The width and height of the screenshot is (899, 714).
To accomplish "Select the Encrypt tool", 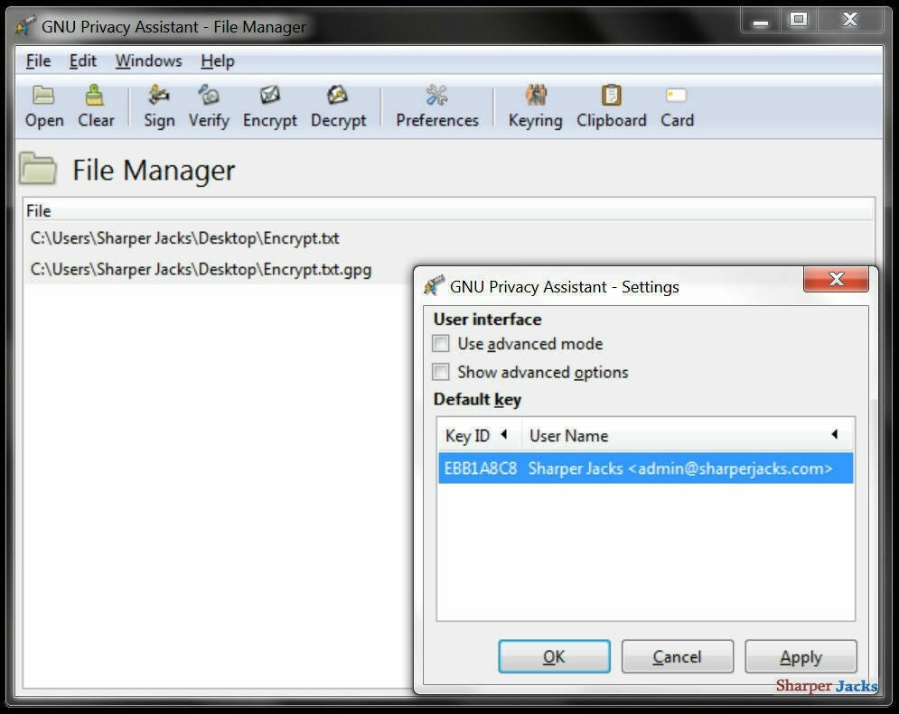I will click(x=269, y=104).
